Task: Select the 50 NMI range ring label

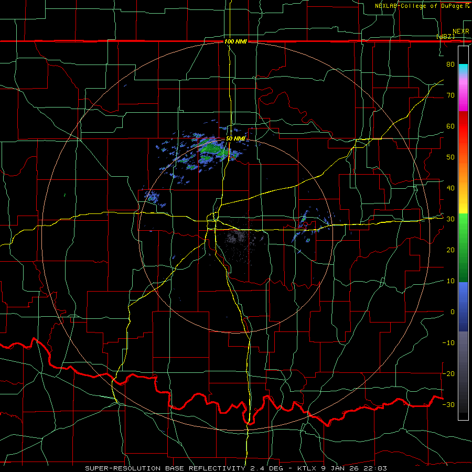Action: (x=235, y=138)
